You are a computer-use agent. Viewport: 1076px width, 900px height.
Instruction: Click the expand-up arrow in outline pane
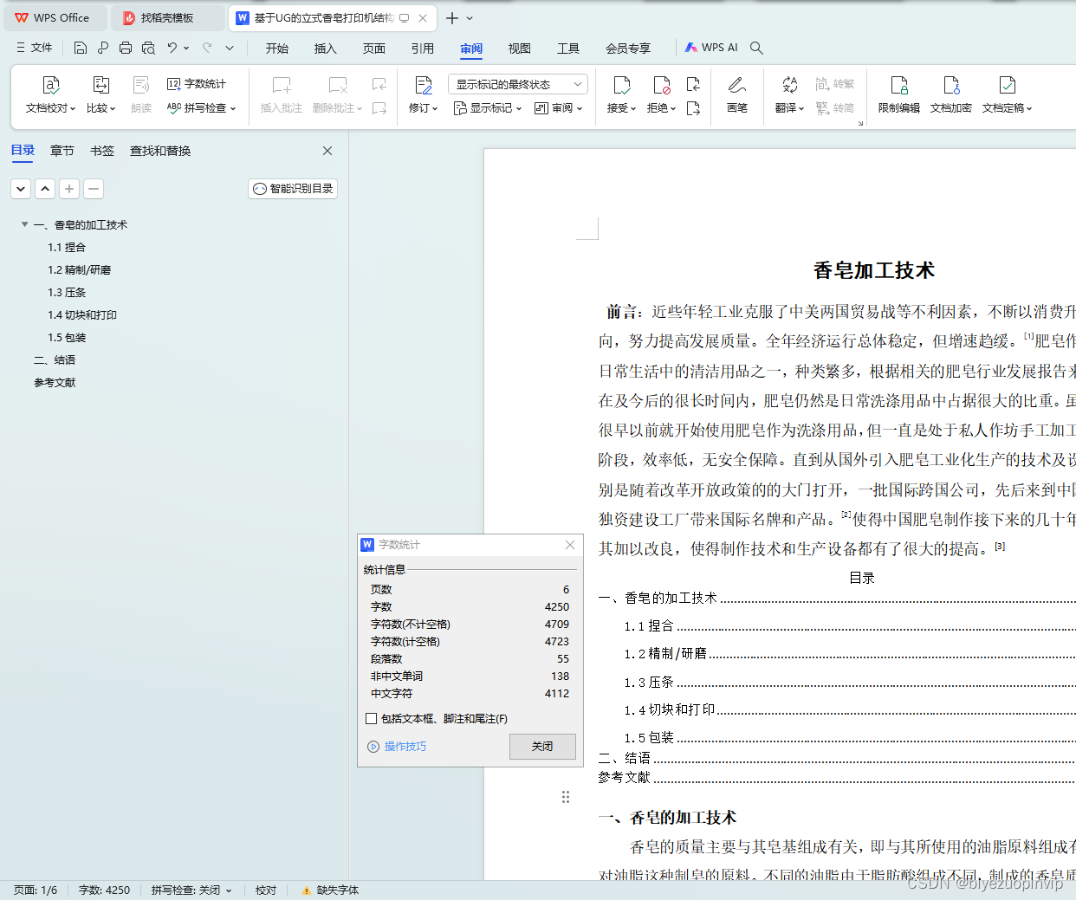[45, 188]
